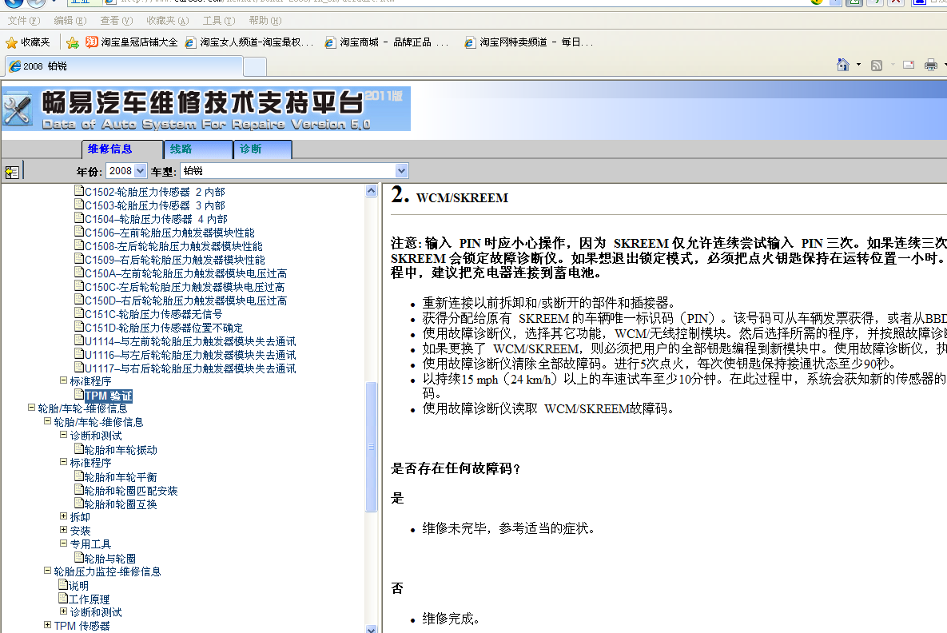The height and width of the screenshot is (633, 947).
Task: Open the 轮胎和轮圈互换 document
Action: coord(115,504)
